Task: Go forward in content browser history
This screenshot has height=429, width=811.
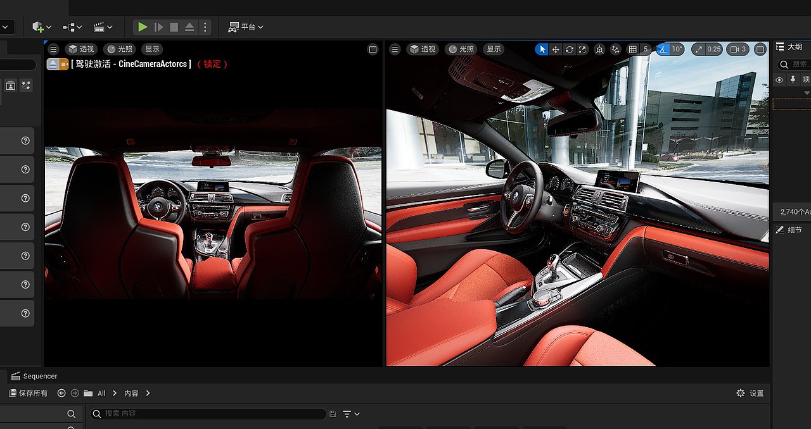Action: pos(75,393)
